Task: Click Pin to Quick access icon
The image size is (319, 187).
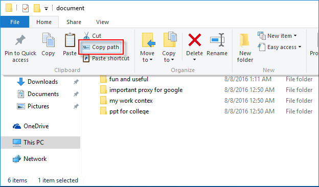Action: [x=20, y=40]
